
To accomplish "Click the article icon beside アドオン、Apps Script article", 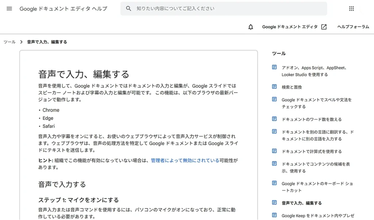I will (274, 68).
